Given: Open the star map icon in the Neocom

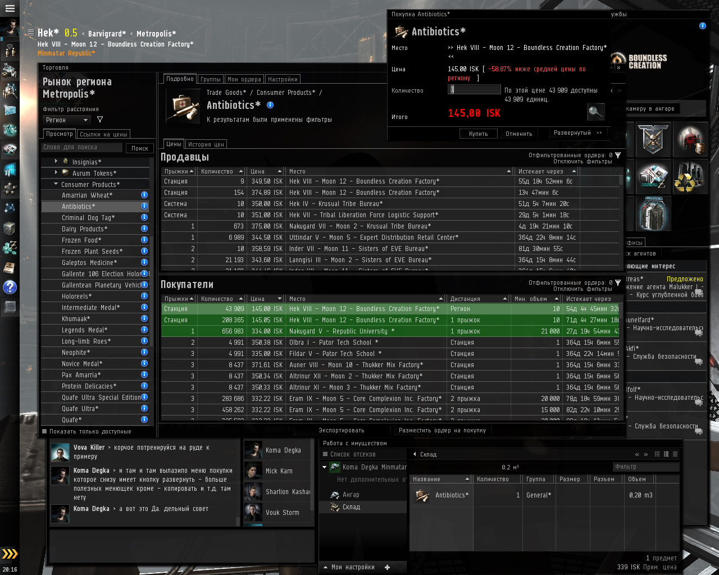Looking at the screenshot, I should [x=10, y=208].
